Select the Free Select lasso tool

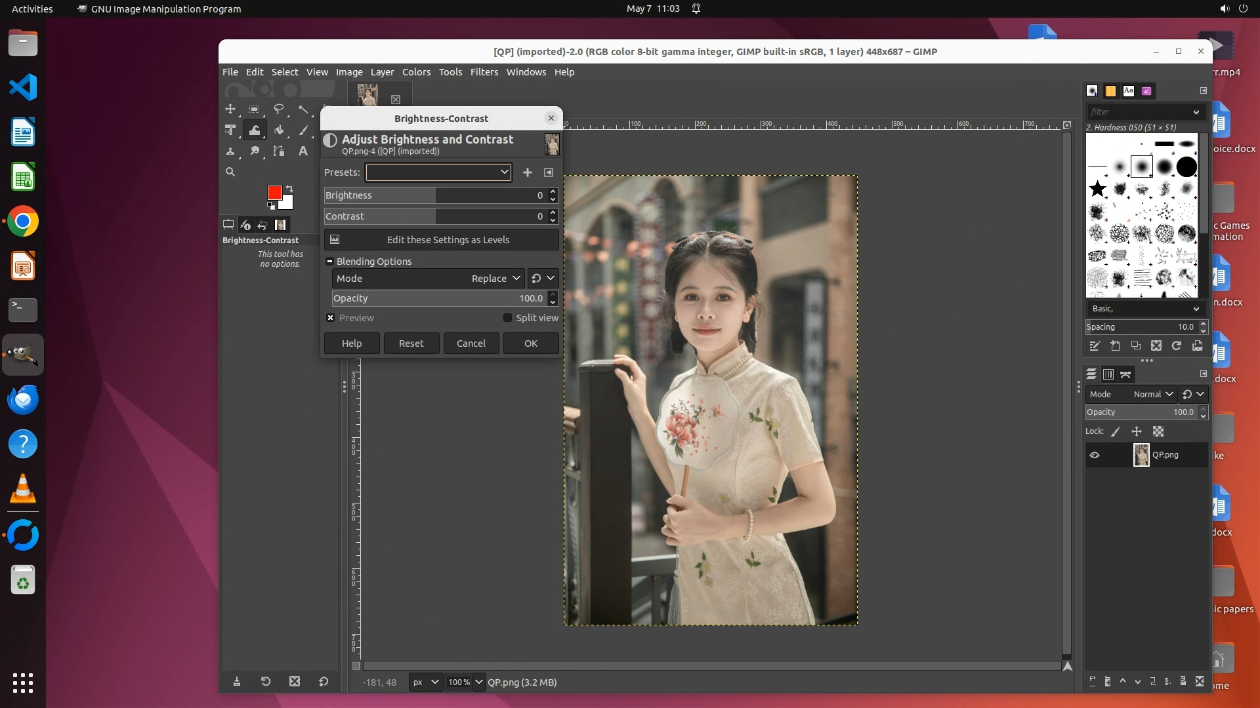tap(279, 109)
